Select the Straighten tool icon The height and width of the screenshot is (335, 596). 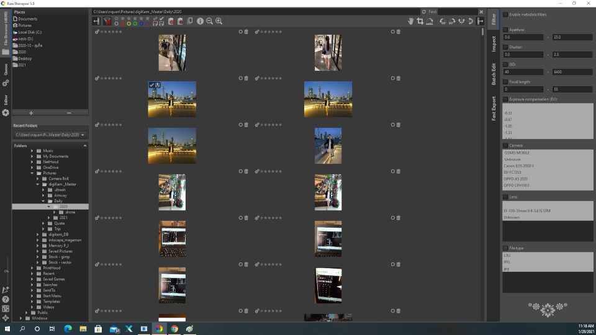(430, 21)
